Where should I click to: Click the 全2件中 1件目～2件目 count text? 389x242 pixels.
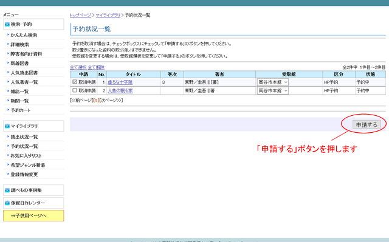tap(364, 67)
